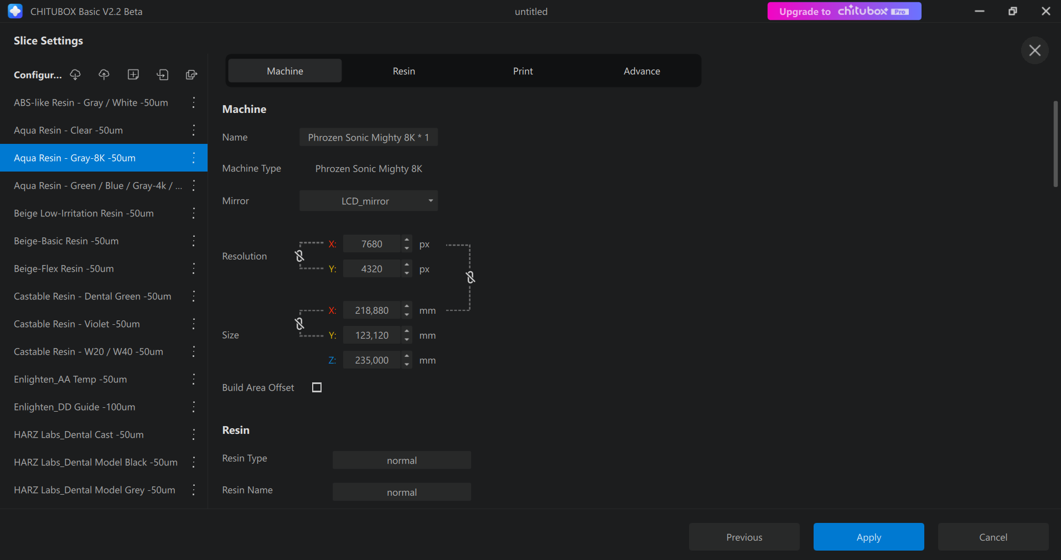
Task: Switch to the Advance tab
Action: (x=642, y=71)
